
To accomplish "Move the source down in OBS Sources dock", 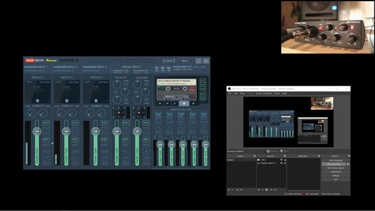I will point(275,190).
